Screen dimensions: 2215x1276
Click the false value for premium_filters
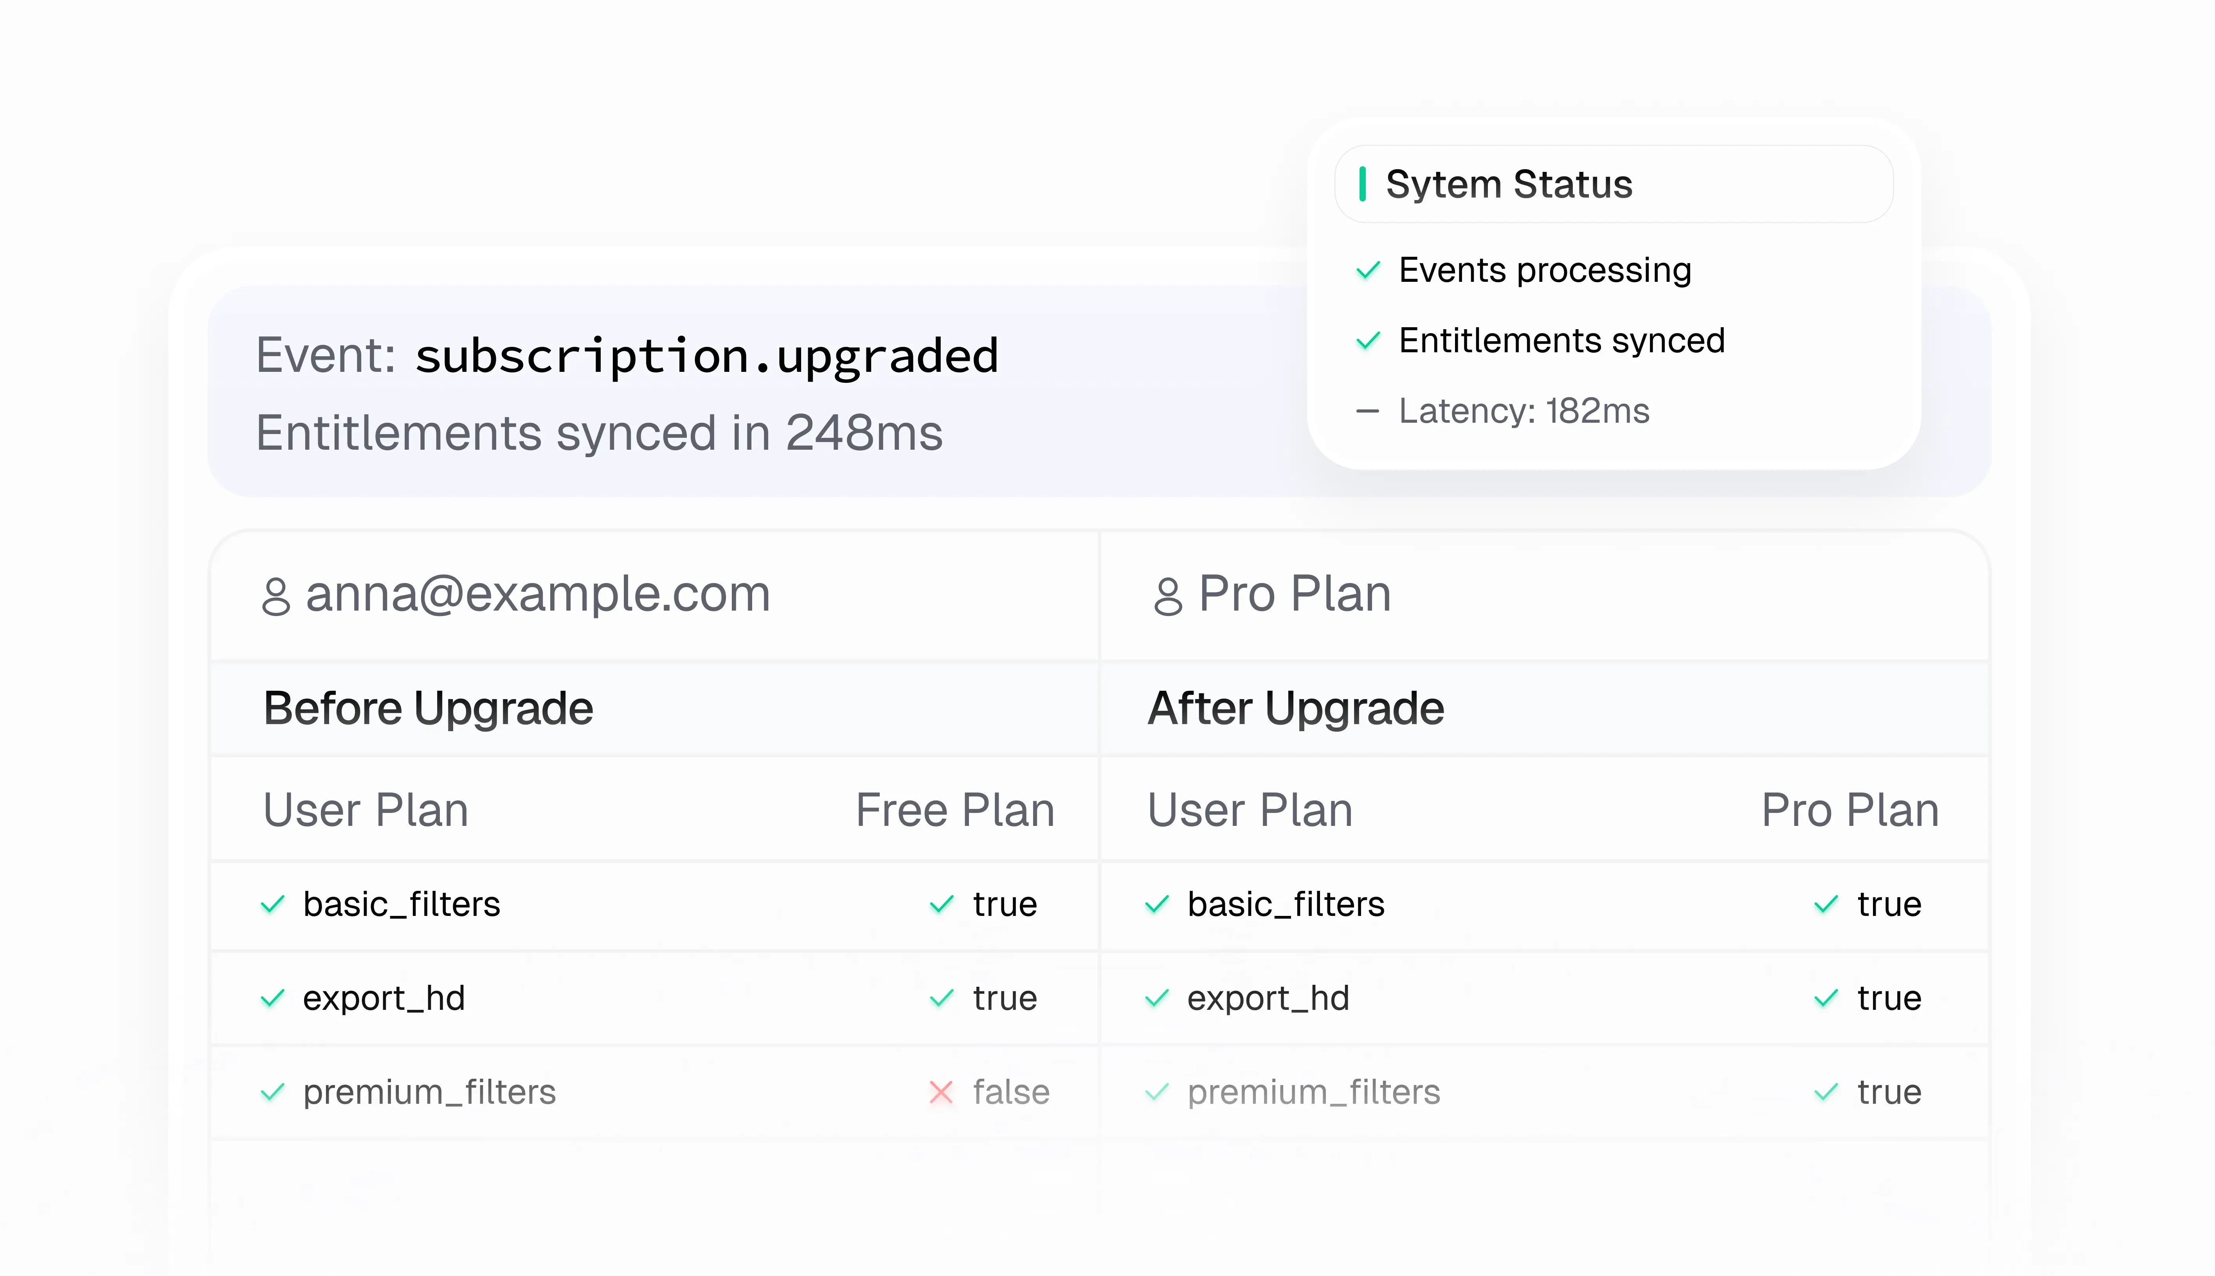coord(1011,1092)
